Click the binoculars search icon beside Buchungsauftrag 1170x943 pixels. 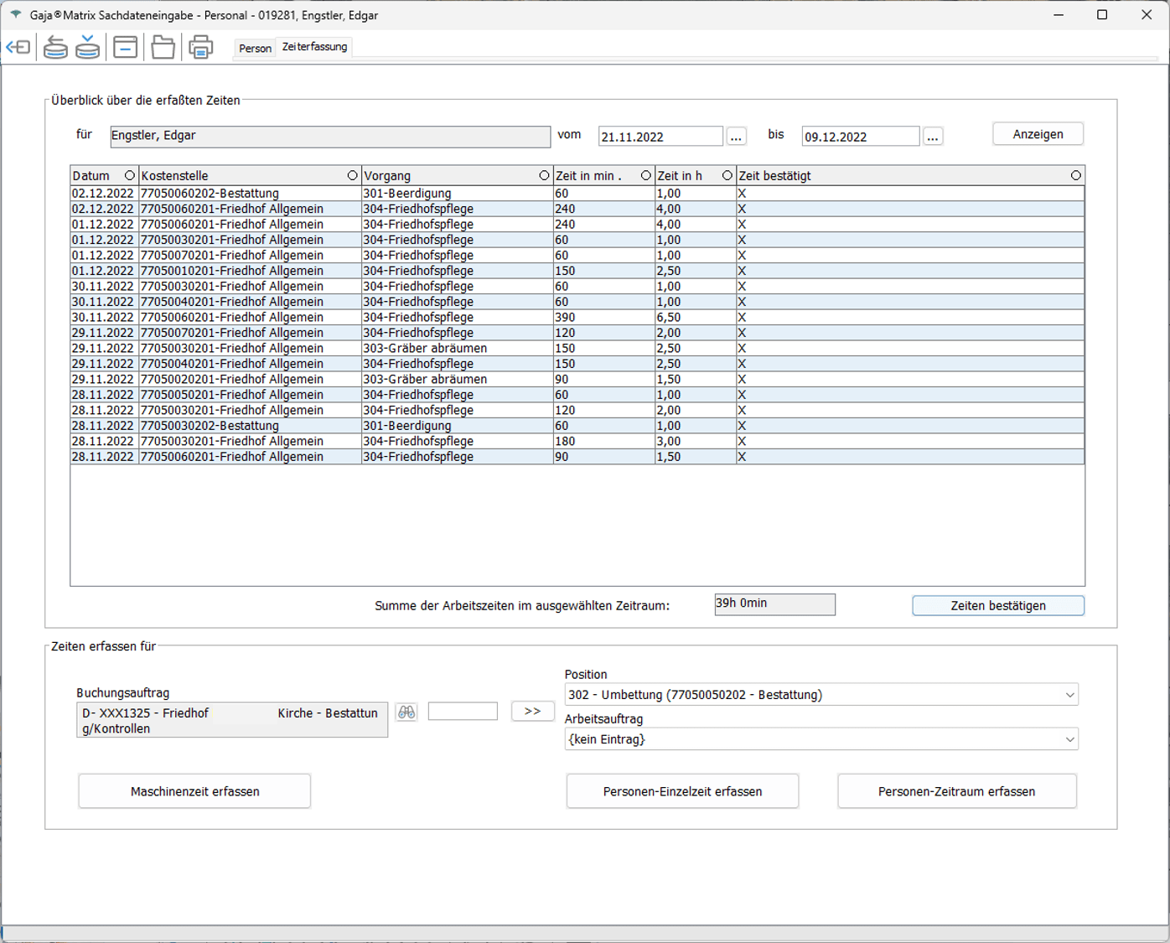[406, 712]
